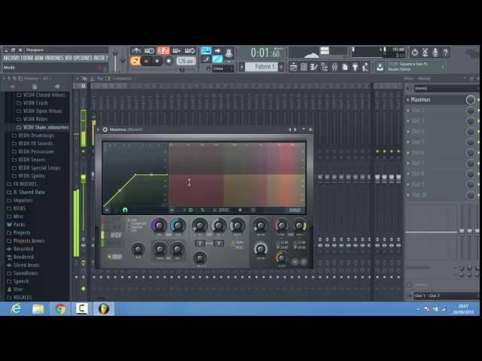This screenshot has height=361, width=482.
Task: Adjust the Maximus slot mix knob
Action: point(470,100)
